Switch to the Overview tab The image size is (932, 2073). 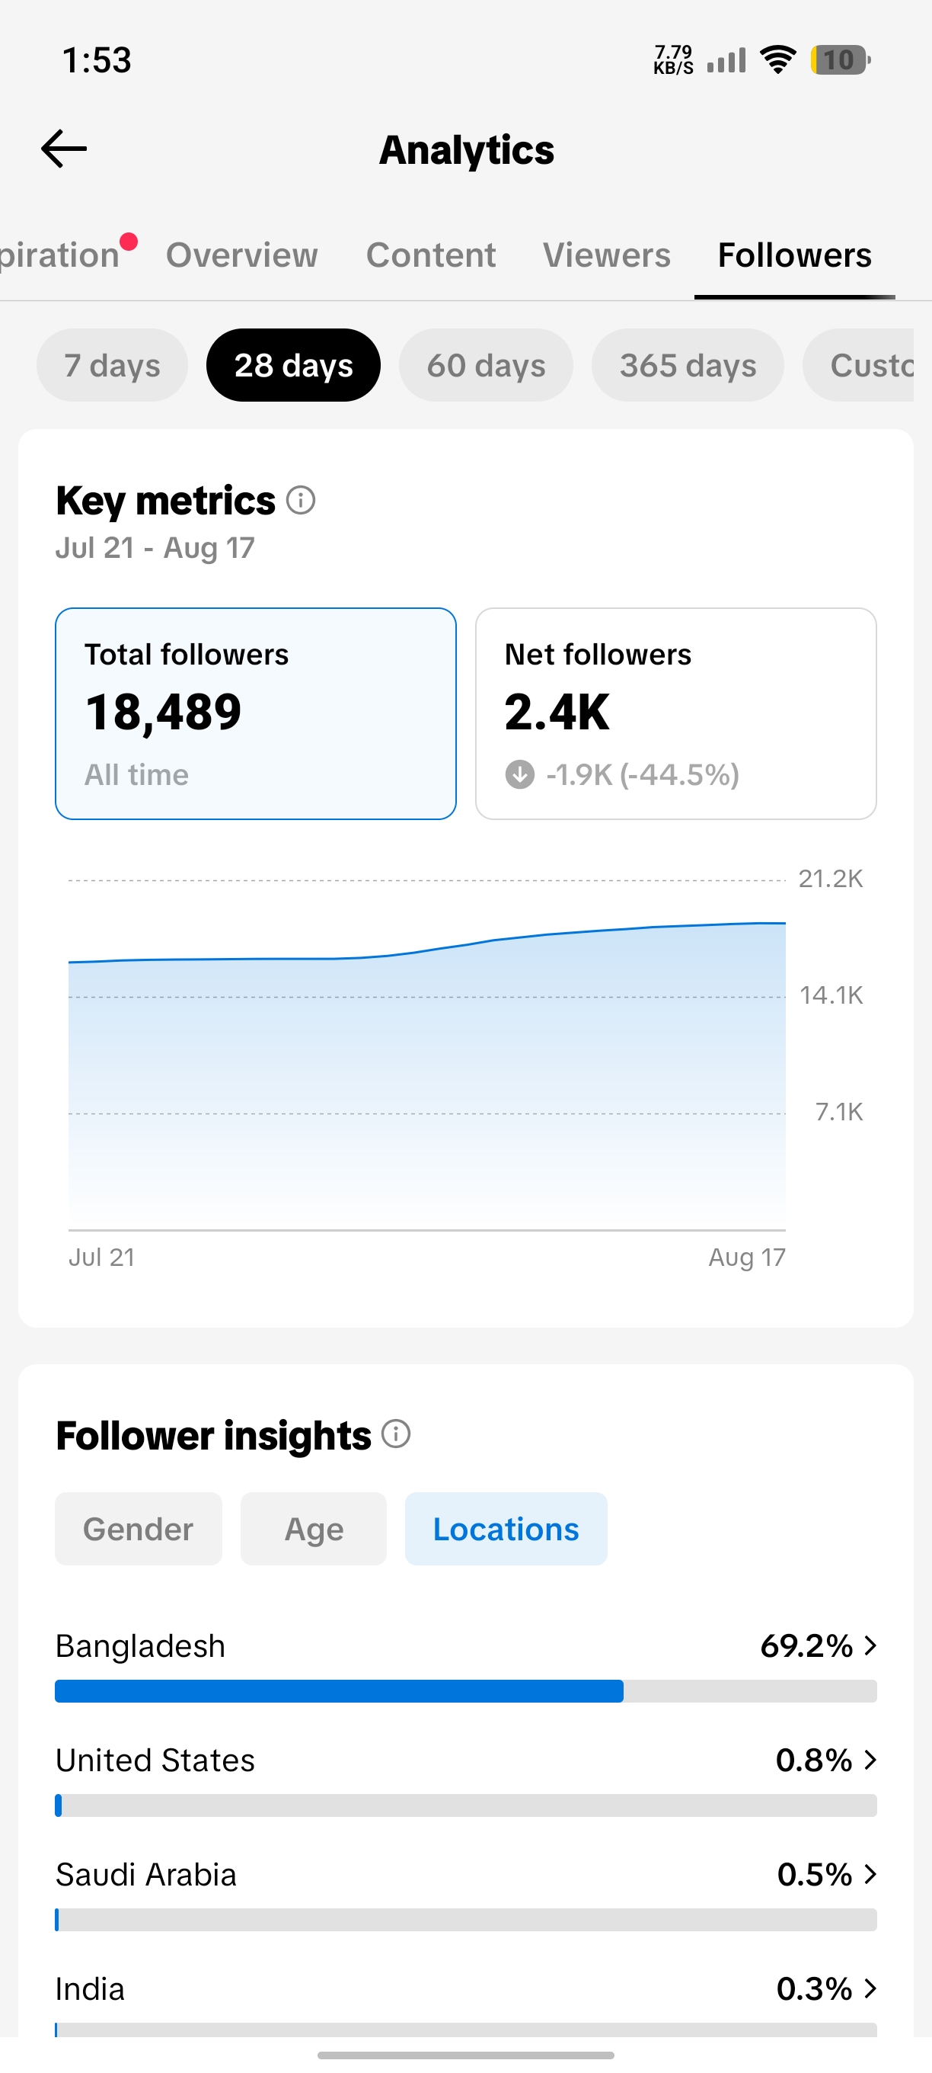(x=242, y=255)
